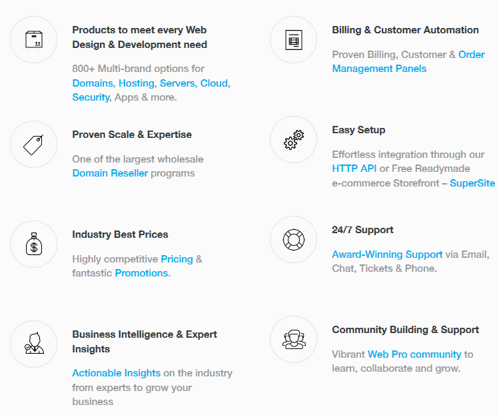Click the businessman Expert Insights icon
The height and width of the screenshot is (417, 499).
click(34, 344)
